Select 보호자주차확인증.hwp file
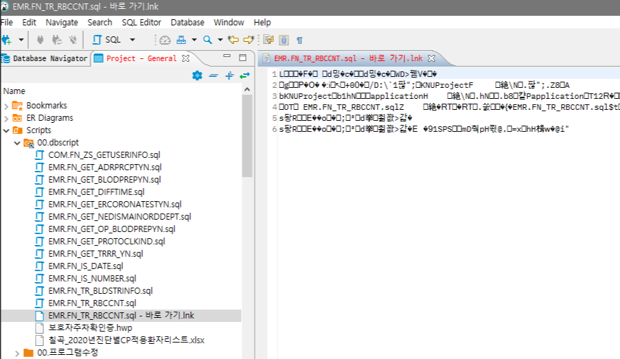The image size is (620, 359). [90, 327]
